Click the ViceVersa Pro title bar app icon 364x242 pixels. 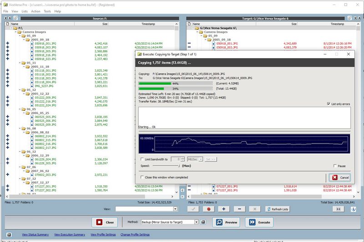[5, 5]
